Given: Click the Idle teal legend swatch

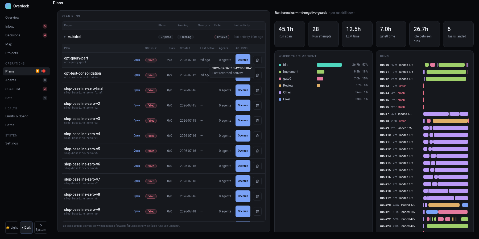Looking at the screenshot, I should [x=280, y=65].
